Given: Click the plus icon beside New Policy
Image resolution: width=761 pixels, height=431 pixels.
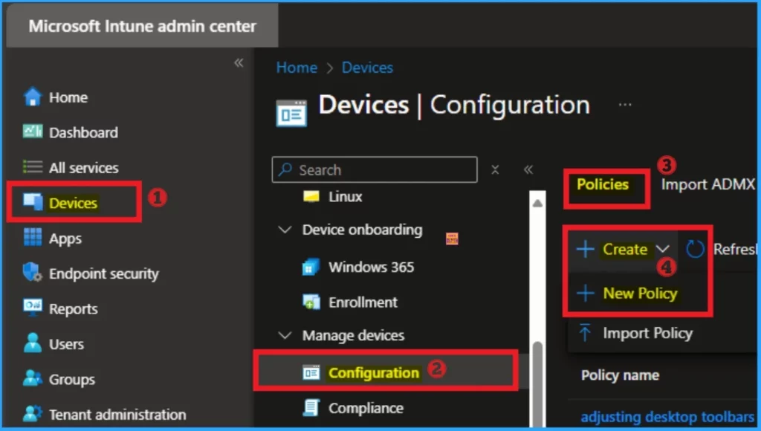Looking at the screenshot, I should click(586, 294).
